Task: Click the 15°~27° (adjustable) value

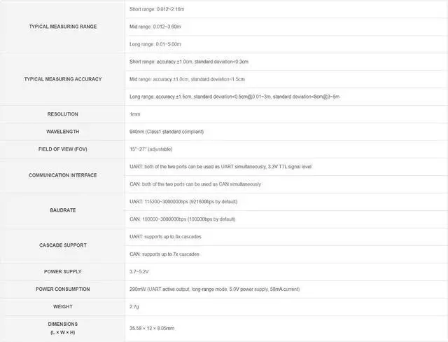Action: [x=150, y=149]
